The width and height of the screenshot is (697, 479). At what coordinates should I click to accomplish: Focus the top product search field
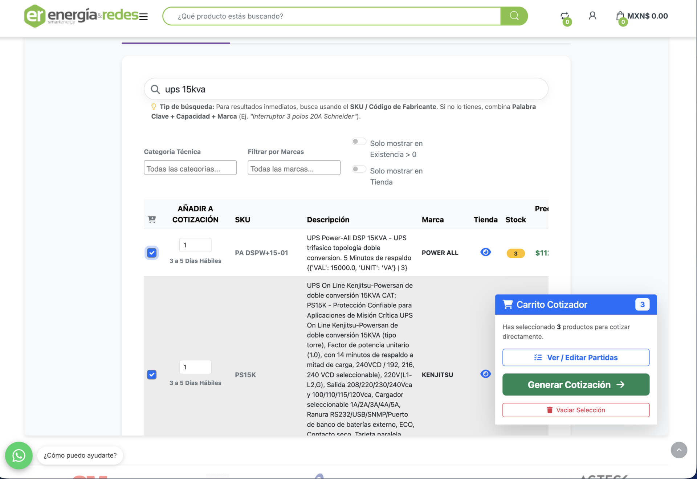tap(332, 16)
